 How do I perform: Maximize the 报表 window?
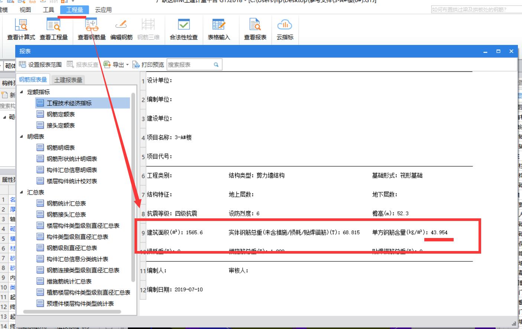click(x=498, y=51)
